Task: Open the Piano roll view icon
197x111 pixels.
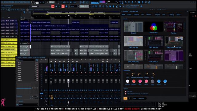Action: pos(96,6)
